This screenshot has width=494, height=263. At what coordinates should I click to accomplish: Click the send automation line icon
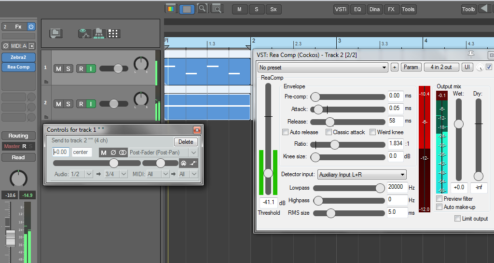193,163
